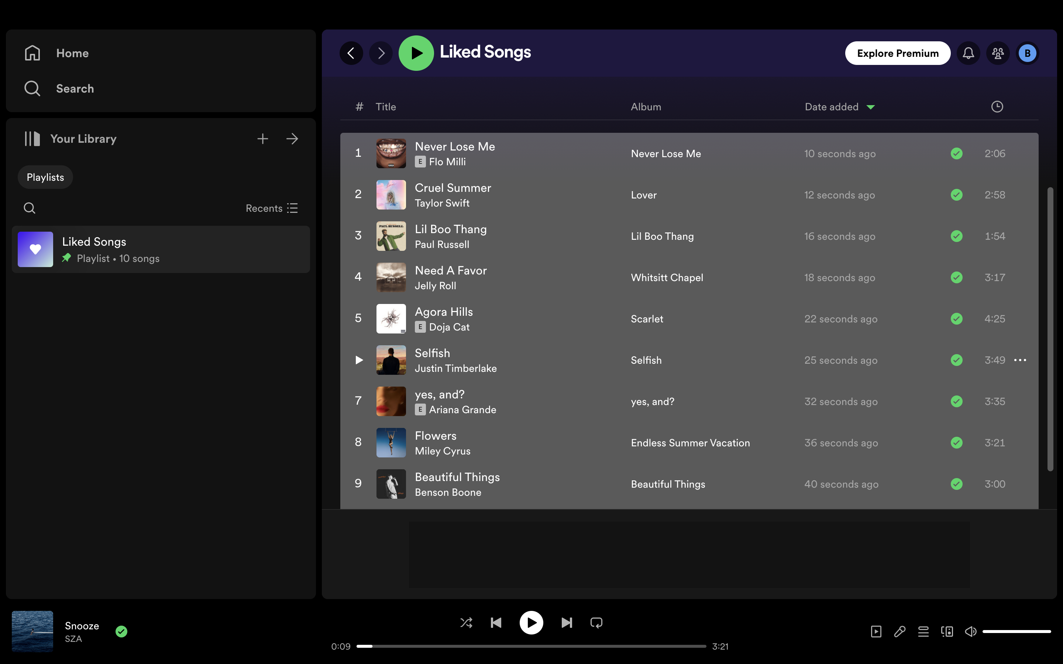The height and width of the screenshot is (664, 1063).
Task: Unlike Beautiful Things green checkmark
Action: 956,484
